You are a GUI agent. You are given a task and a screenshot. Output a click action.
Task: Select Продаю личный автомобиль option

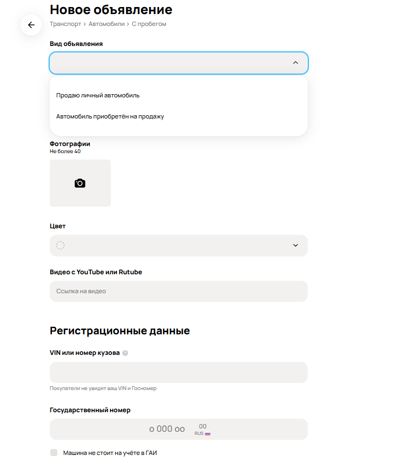click(98, 95)
